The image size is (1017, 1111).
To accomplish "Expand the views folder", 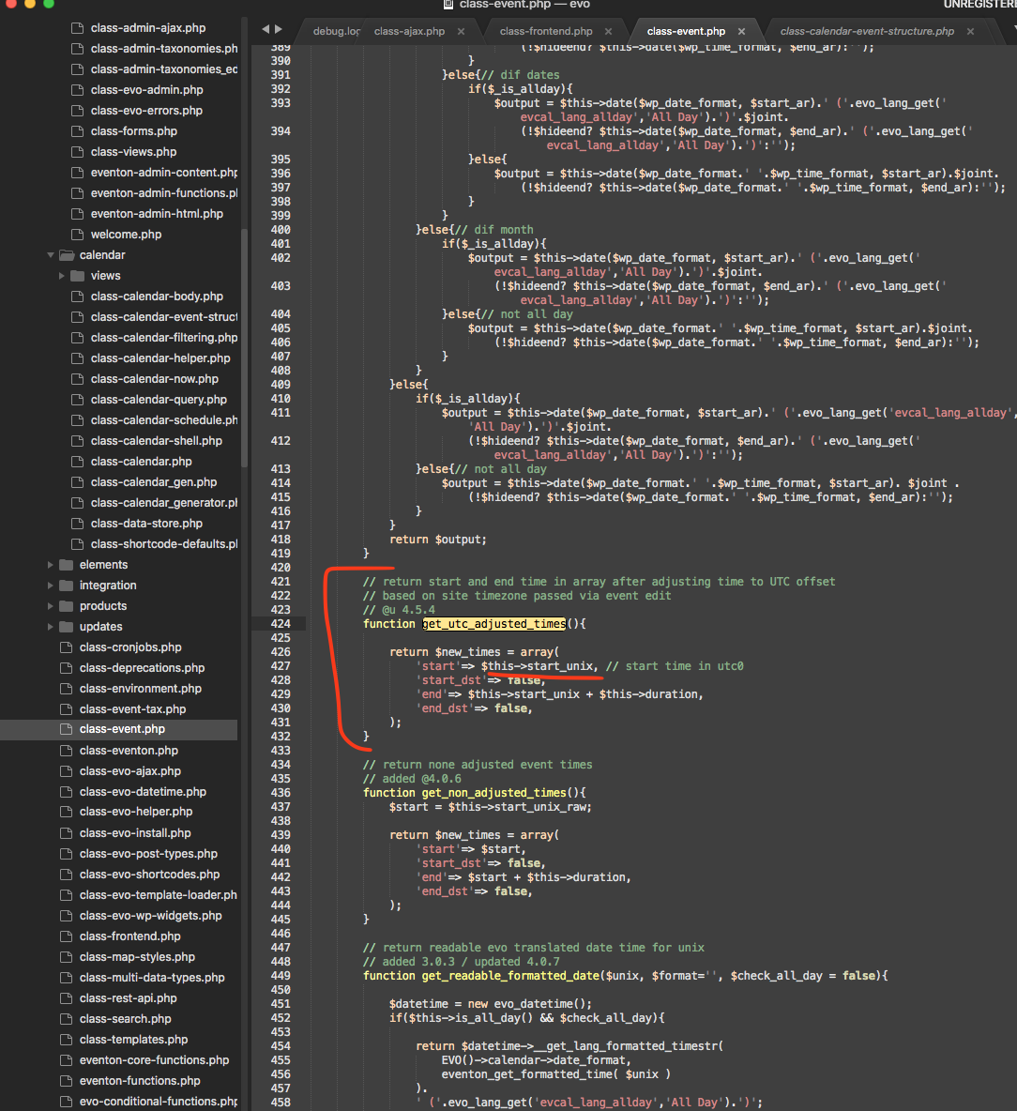I will pyautogui.click(x=62, y=276).
